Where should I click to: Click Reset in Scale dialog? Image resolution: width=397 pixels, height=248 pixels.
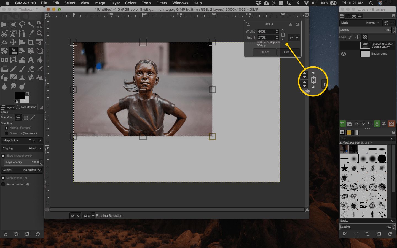point(265,52)
